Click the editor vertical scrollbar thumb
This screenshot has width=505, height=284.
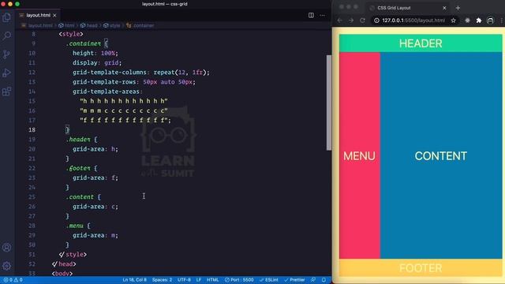point(329,103)
